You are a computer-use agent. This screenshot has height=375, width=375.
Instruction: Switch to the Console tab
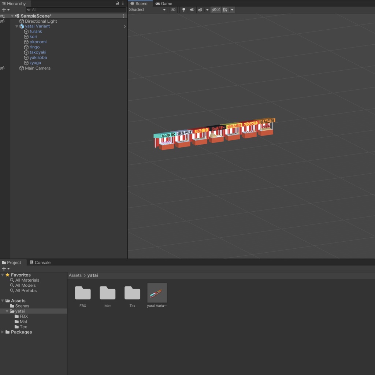(40, 263)
